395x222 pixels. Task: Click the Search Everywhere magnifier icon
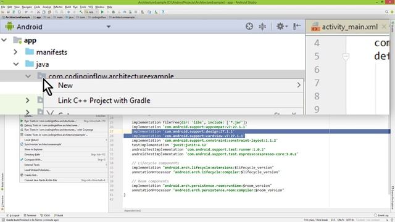coord(387,12)
